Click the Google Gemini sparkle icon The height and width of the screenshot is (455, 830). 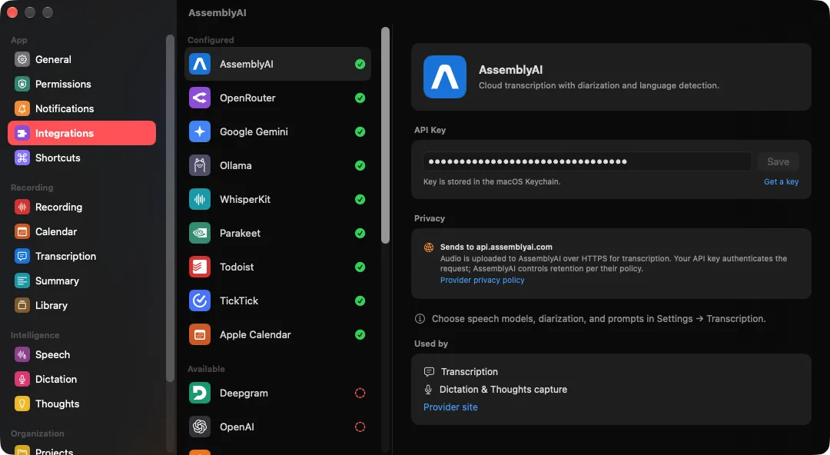(x=200, y=132)
